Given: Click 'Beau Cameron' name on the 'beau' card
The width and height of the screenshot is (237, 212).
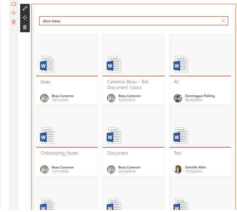Looking at the screenshot, I should [x=63, y=96].
